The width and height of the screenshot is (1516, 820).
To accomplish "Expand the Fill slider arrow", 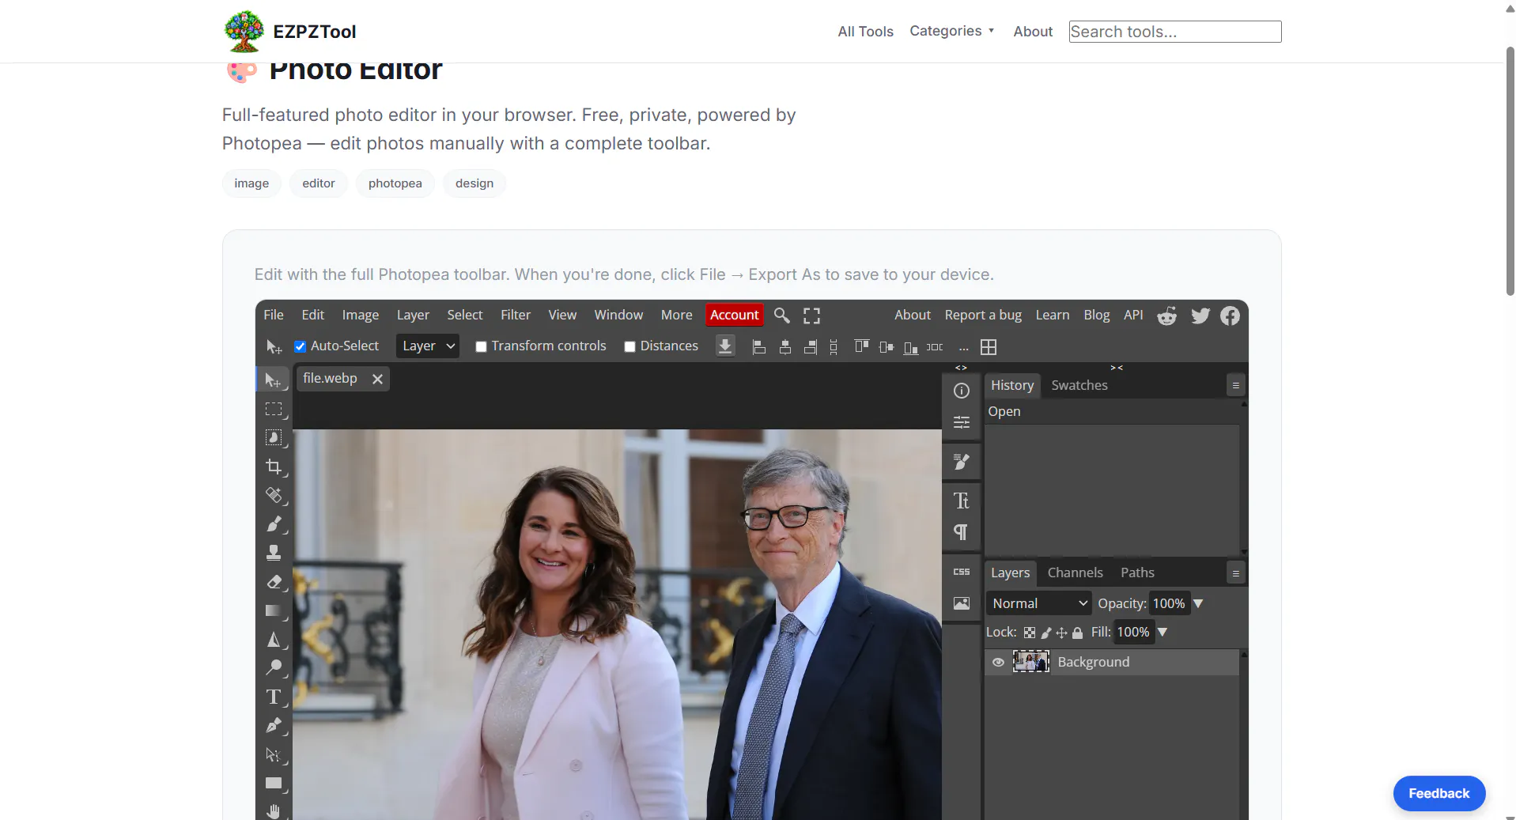I will (x=1163, y=632).
